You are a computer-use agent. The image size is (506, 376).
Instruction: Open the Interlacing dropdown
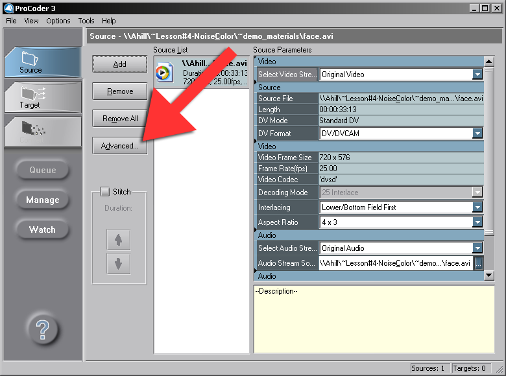coord(477,207)
